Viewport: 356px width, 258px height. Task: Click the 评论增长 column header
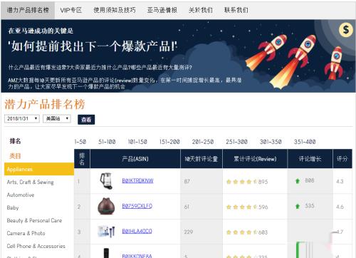(x=310, y=159)
